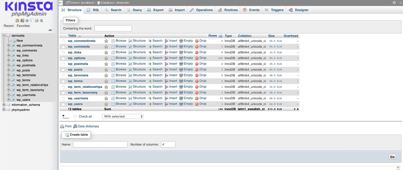The height and width of the screenshot is (170, 403).
Task: Reload the navigation panel with refresh icon
Action: [41, 20]
